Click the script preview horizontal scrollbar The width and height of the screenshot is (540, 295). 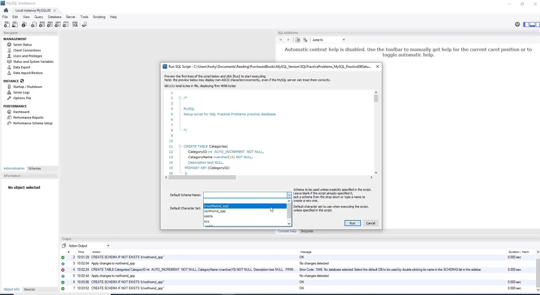tap(202, 177)
